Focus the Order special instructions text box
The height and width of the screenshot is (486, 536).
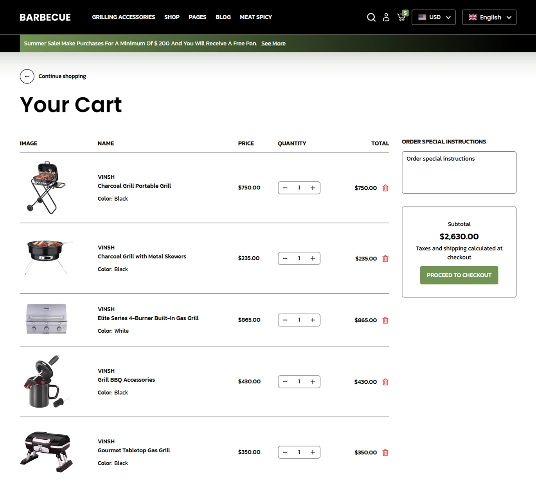[459, 172]
